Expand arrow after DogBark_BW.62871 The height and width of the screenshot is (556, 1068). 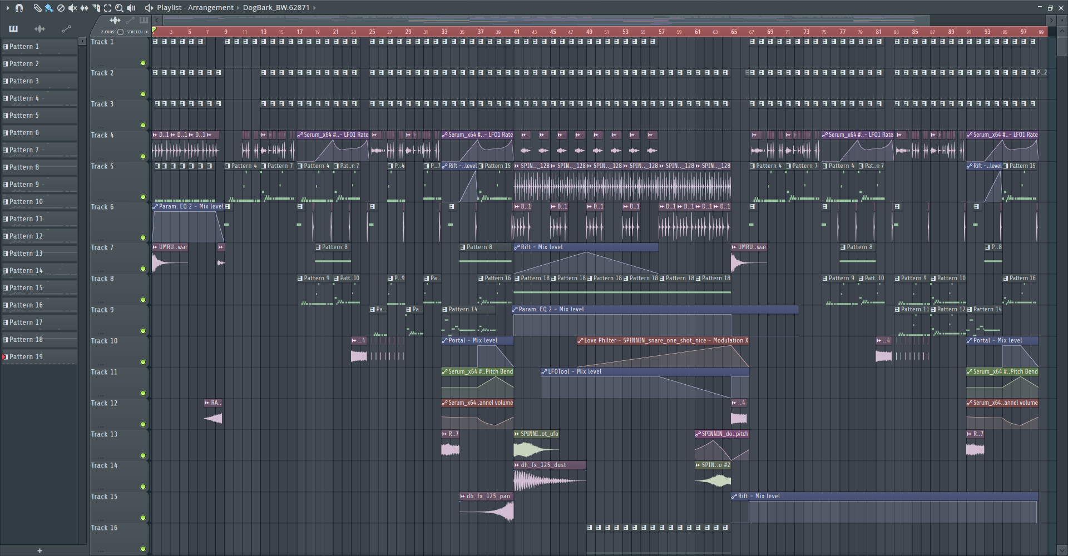[x=314, y=8]
